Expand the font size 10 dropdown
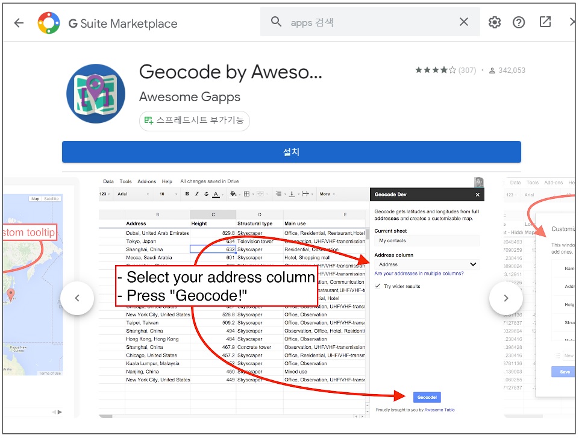579x438 pixels. (x=168, y=194)
